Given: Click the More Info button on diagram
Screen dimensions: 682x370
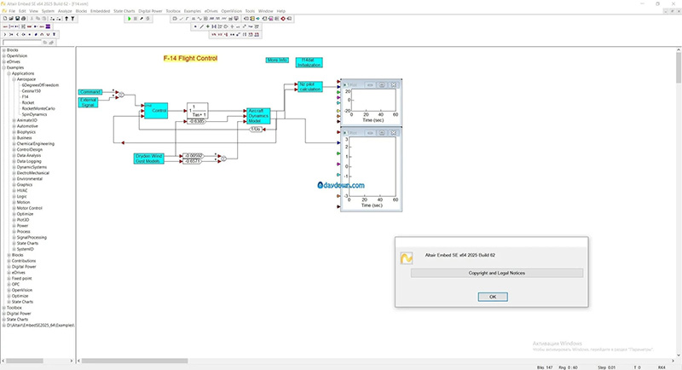Looking at the screenshot, I should [277, 61].
